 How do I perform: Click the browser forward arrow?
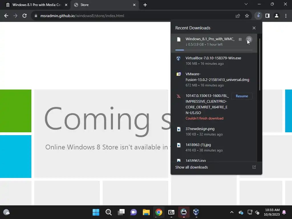(x=15, y=16)
